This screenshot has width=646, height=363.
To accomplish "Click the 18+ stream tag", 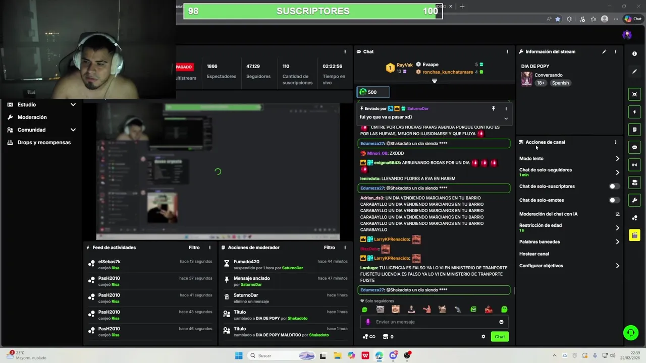I will point(541,83).
